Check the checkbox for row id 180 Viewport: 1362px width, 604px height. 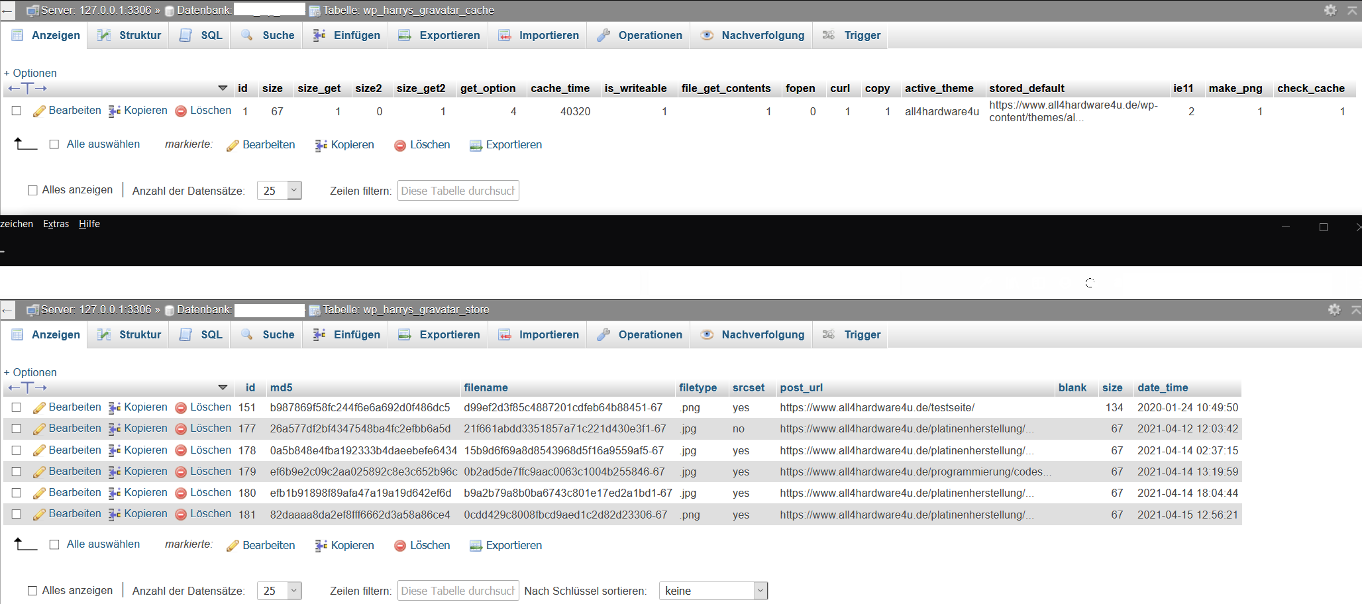17,493
